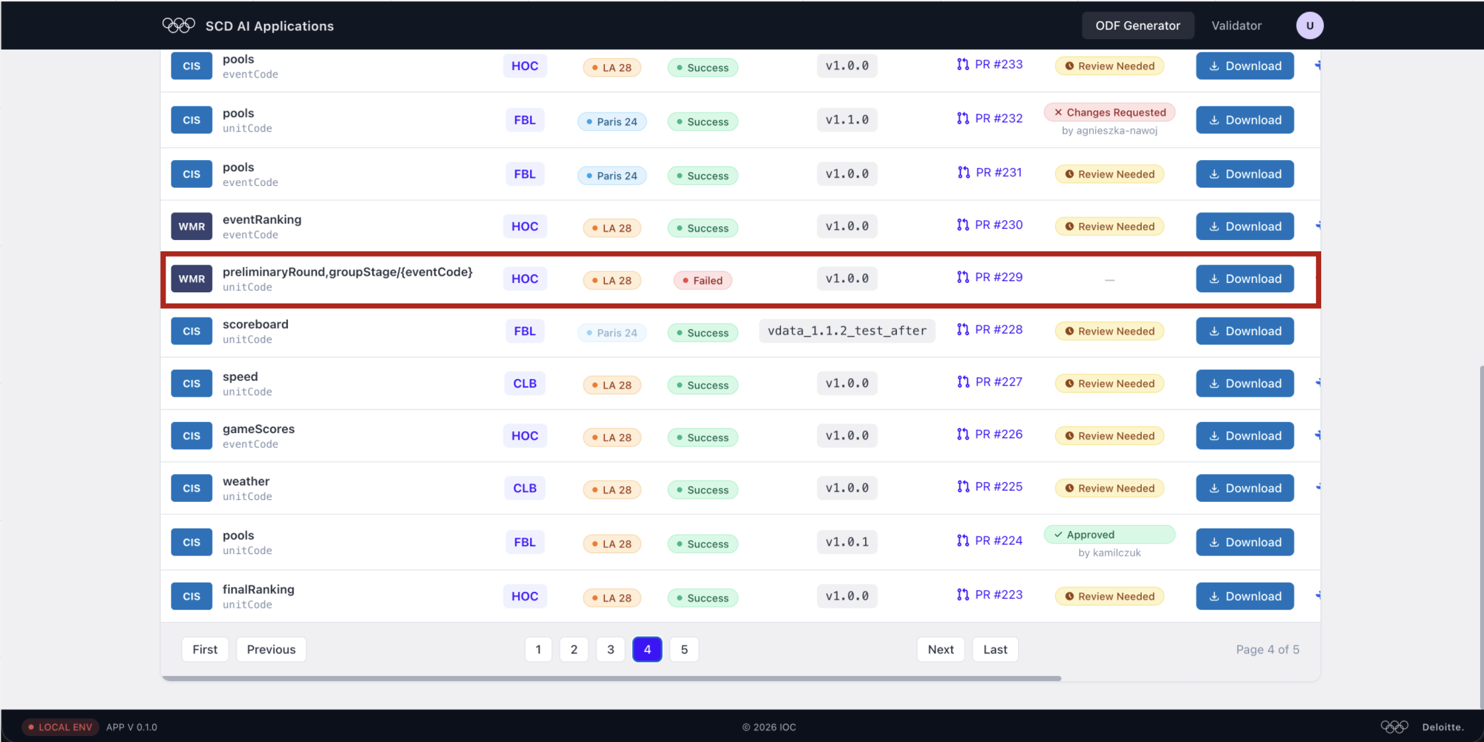Click the preliminaryRound,groupStage/{eventCode} name
The height and width of the screenshot is (742, 1484).
pos(348,272)
